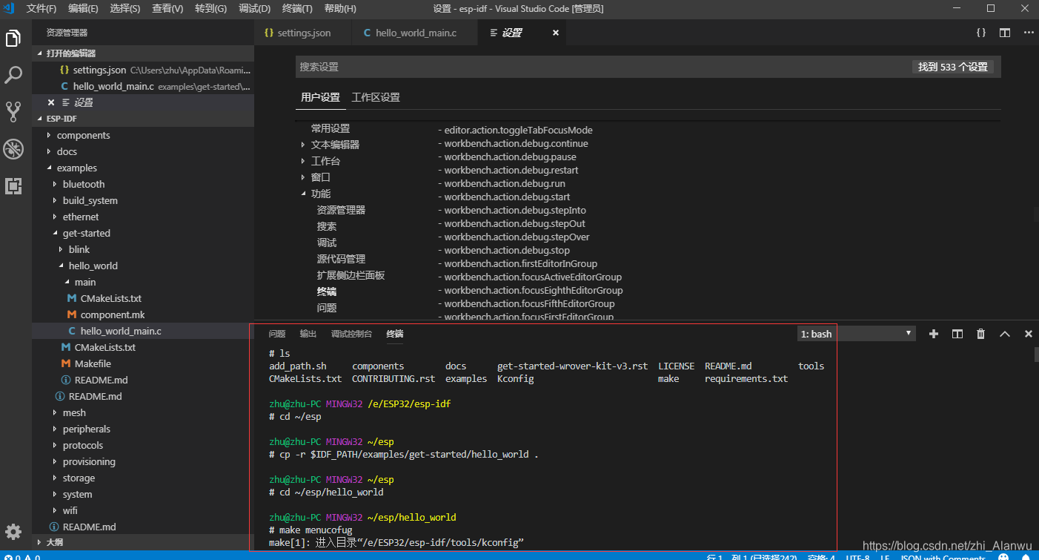Switch to the 调试控制台 panel tab
The width and height of the screenshot is (1039, 560).
tap(352, 334)
